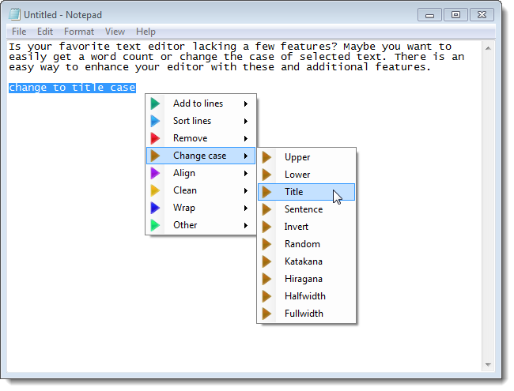514x391 pixels.
Task: Click the green arrow icon beside Other
Action: pyautogui.click(x=155, y=225)
